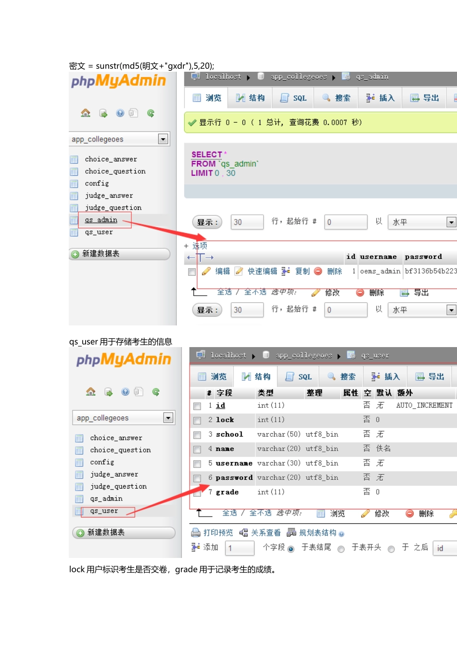Click 全选 link under the qs_admin results

pos(224,292)
